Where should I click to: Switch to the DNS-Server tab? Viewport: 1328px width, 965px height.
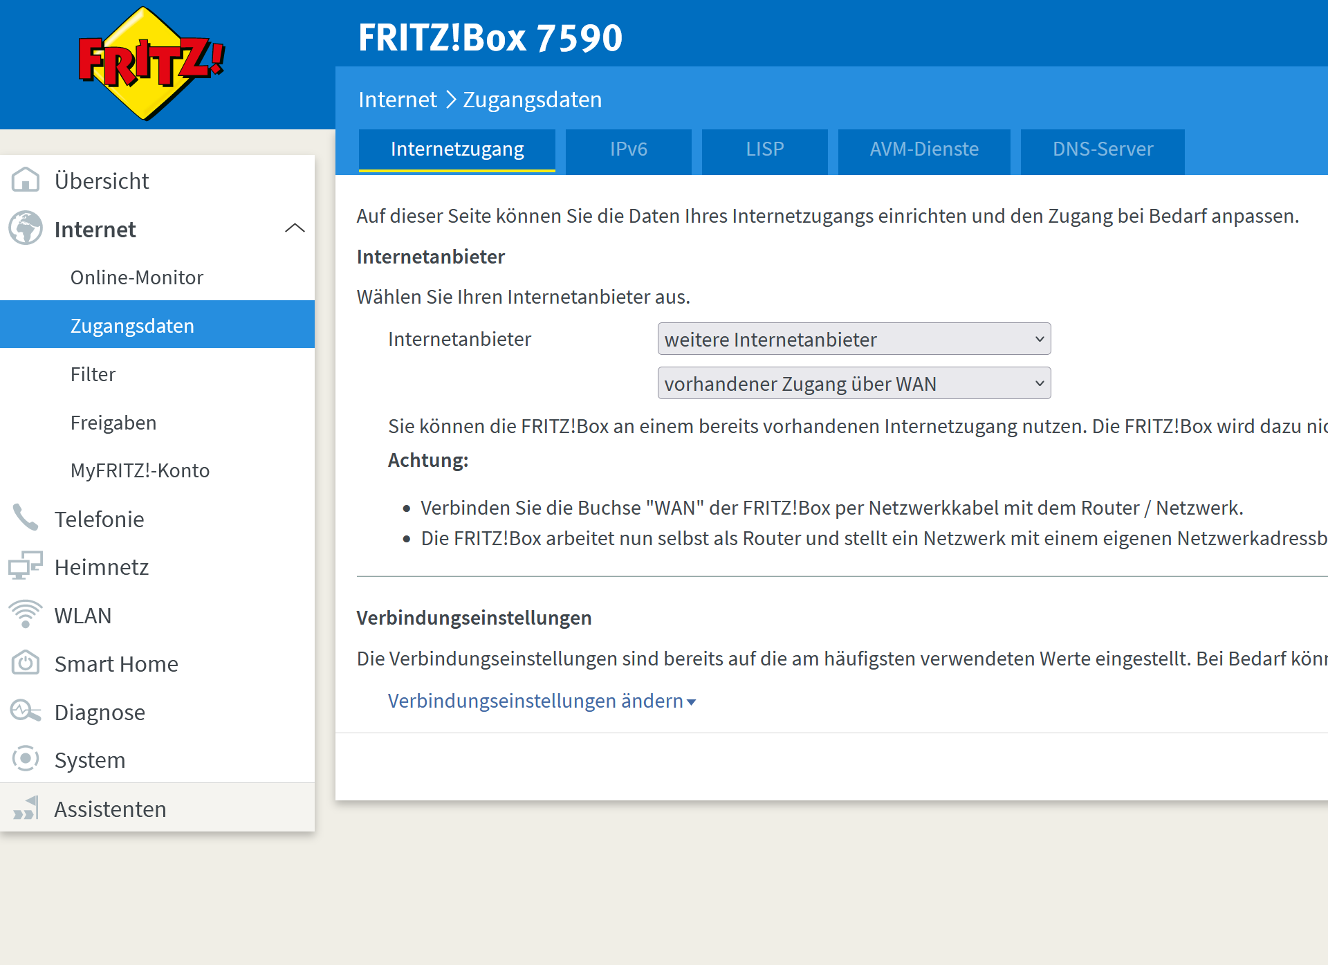coord(1103,149)
